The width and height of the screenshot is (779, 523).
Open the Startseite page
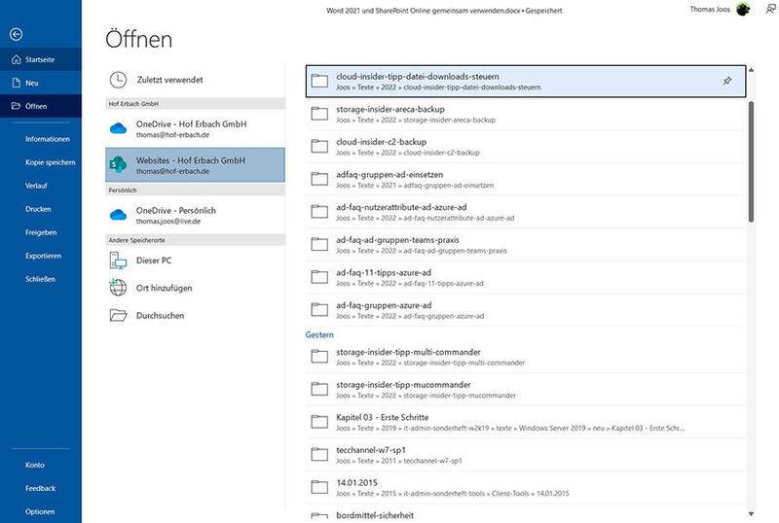[x=41, y=59]
